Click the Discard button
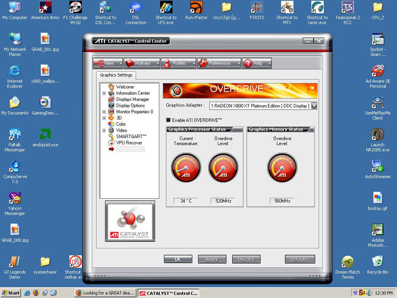Screen dimensions: 397x298 point(246,259)
